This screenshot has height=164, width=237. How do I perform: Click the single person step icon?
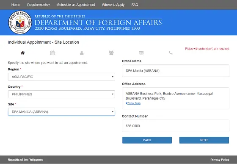coord(82,53)
